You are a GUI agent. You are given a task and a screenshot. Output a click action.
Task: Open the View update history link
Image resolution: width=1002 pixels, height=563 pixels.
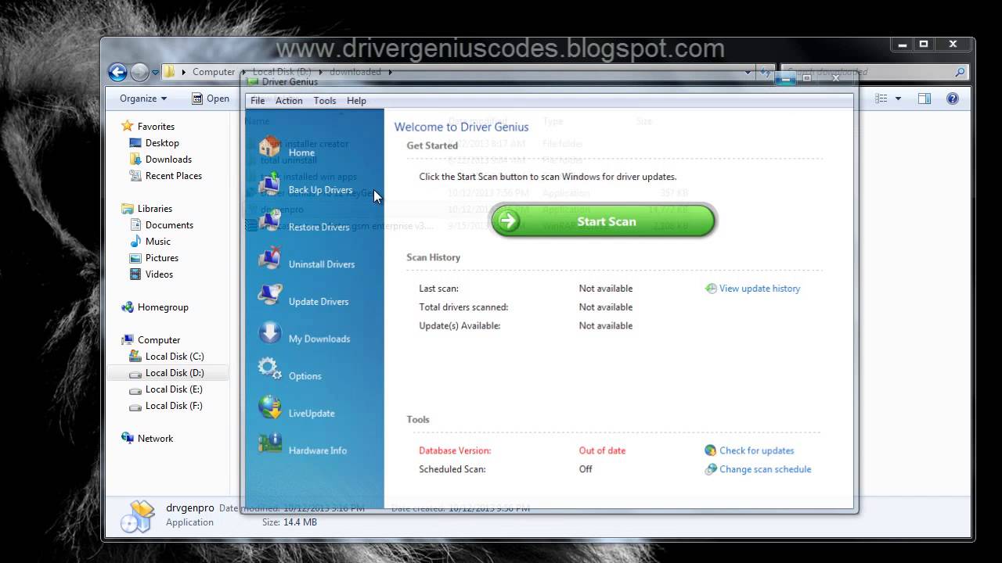click(752, 289)
